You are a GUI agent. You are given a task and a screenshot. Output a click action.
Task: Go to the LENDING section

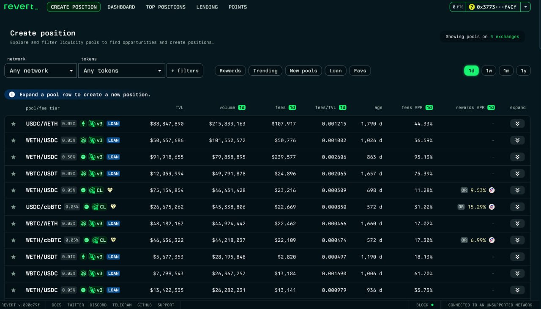point(207,7)
